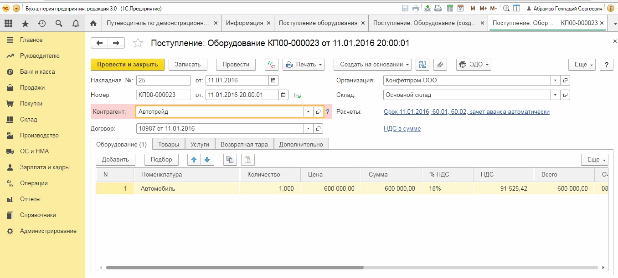Open the top Еще menu
Image resolution: width=618 pixels, height=278 pixels.
tap(582, 65)
